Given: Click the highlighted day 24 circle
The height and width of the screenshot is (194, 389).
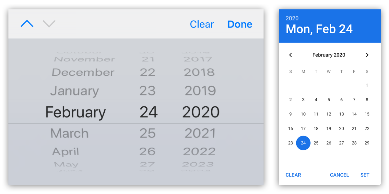Looking at the screenshot, I should point(303,143).
